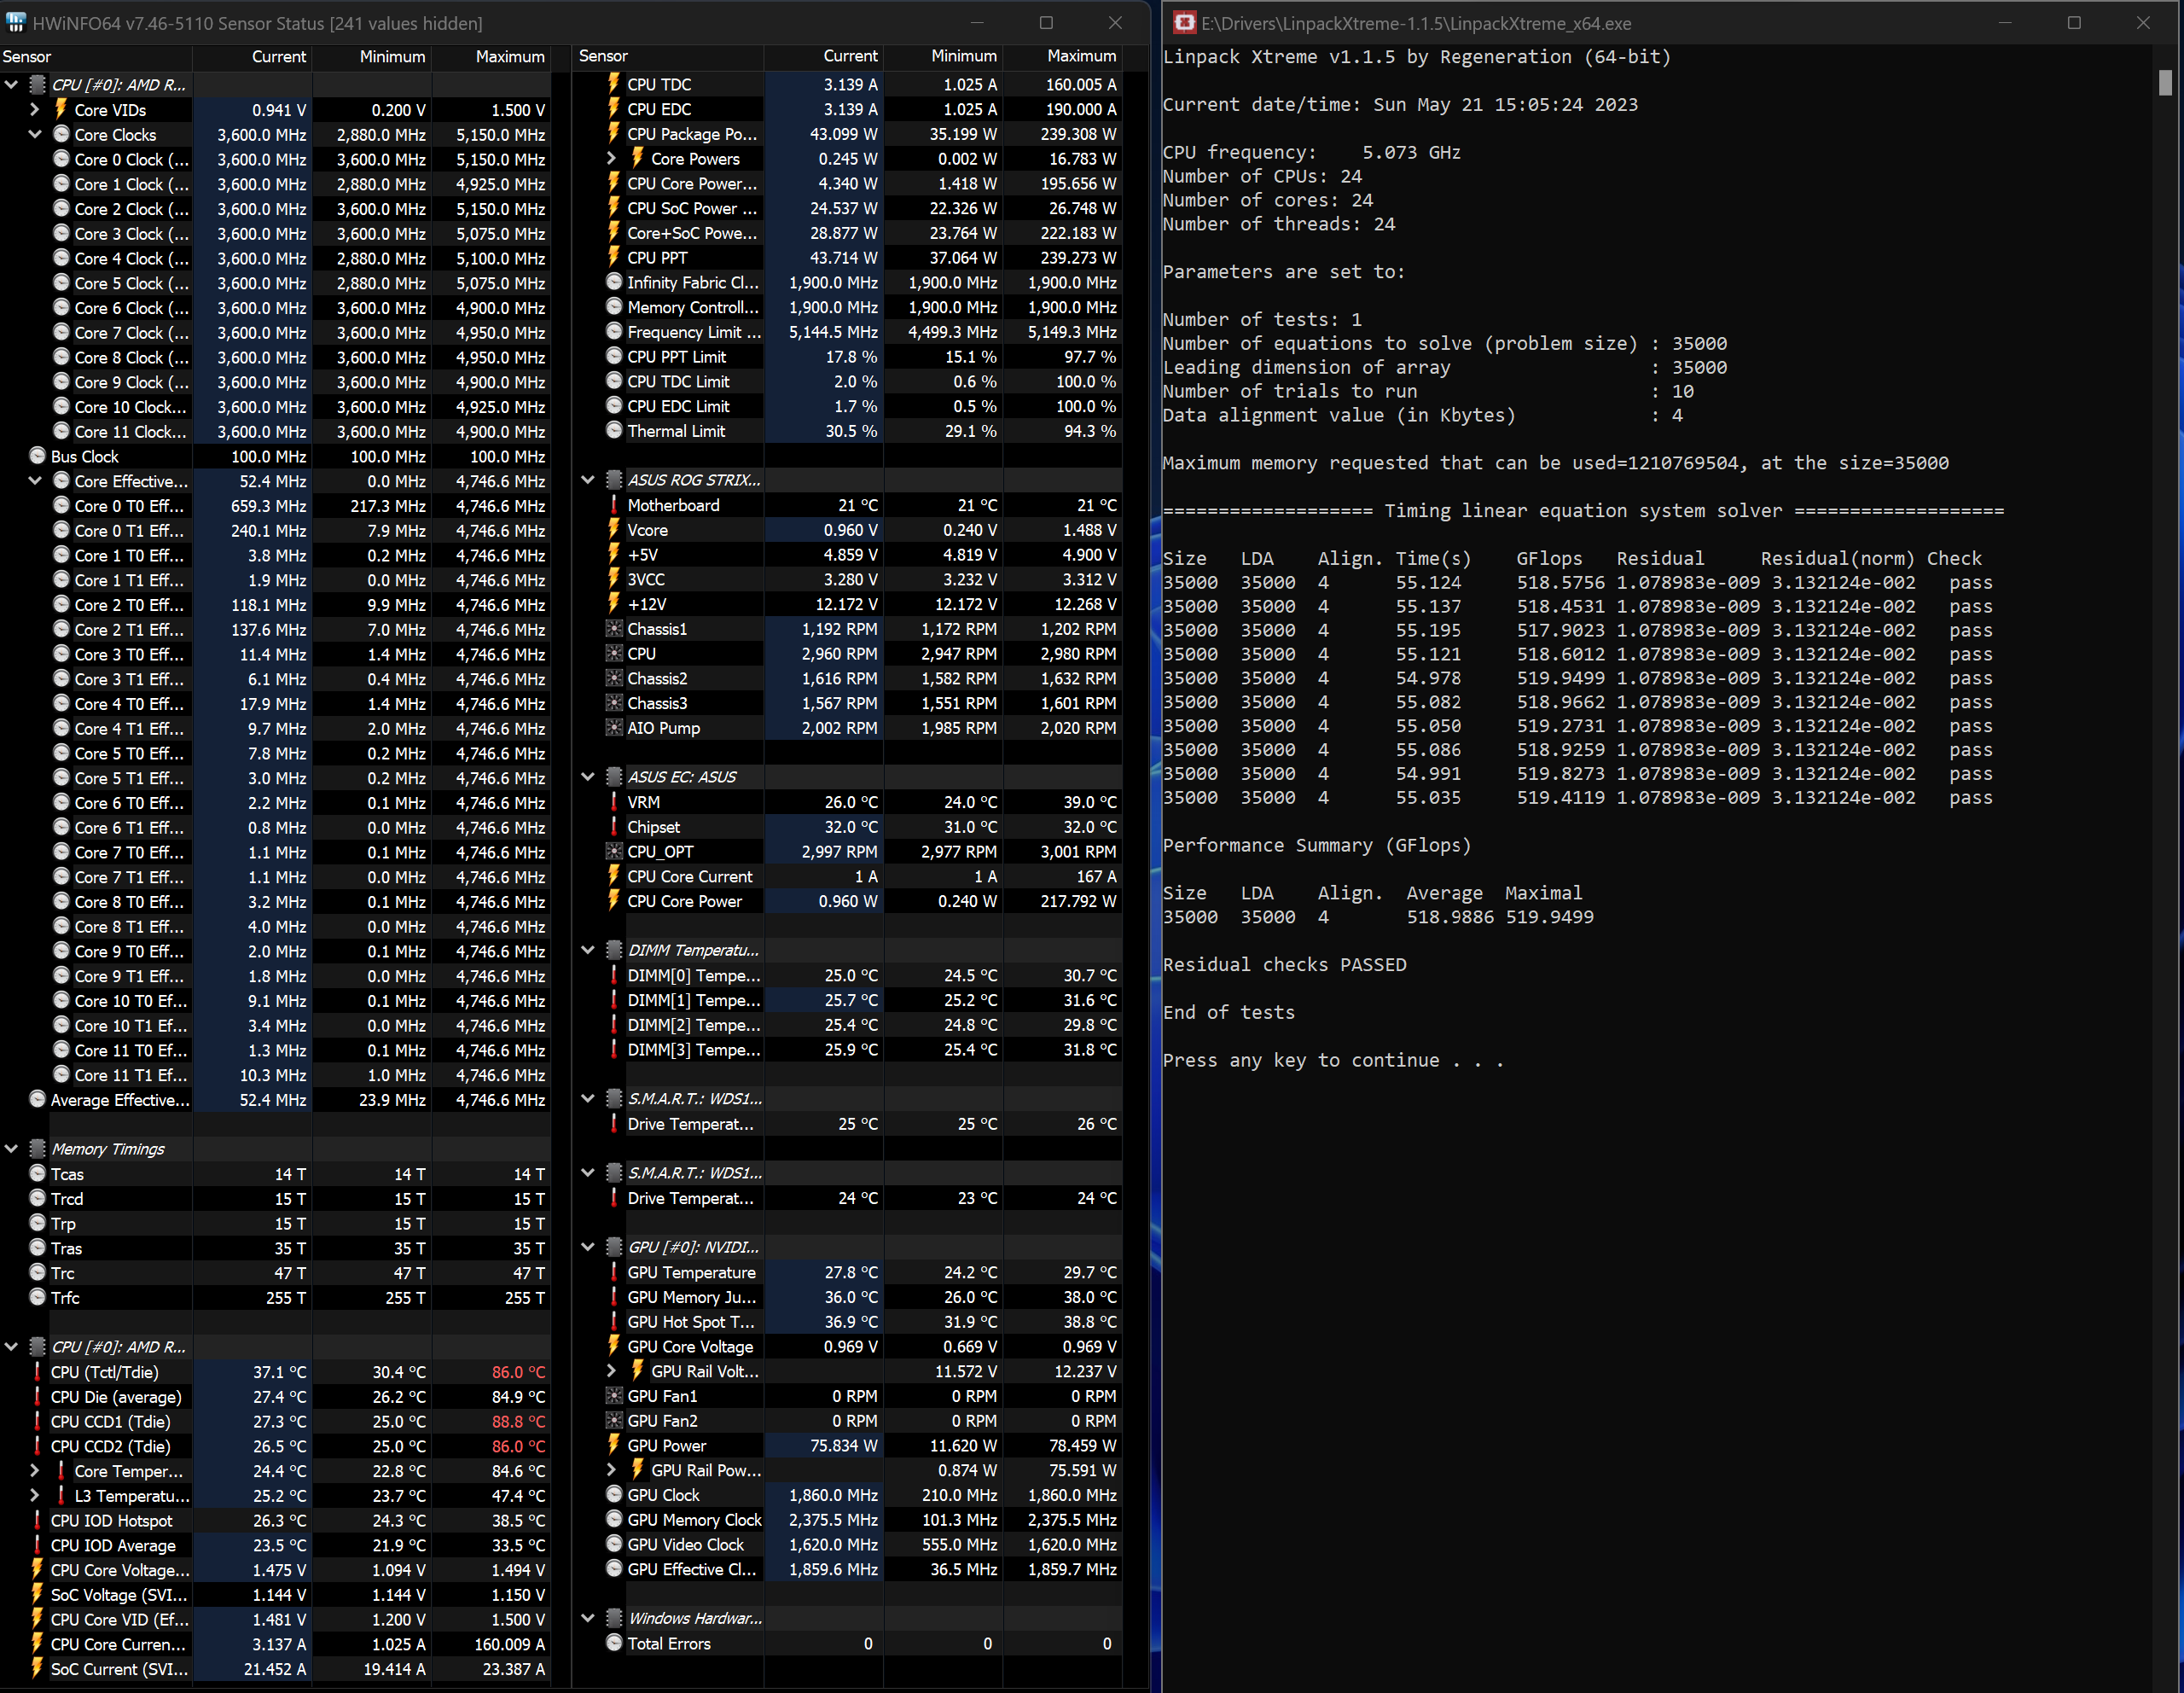Click the CPU Core Voltage bolt icon
The width and height of the screenshot is (2184, 1693).
point(38,1569)
